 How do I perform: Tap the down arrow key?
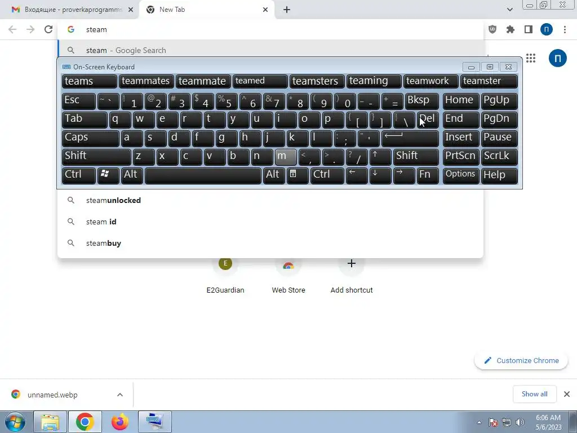tap(380, 175)
